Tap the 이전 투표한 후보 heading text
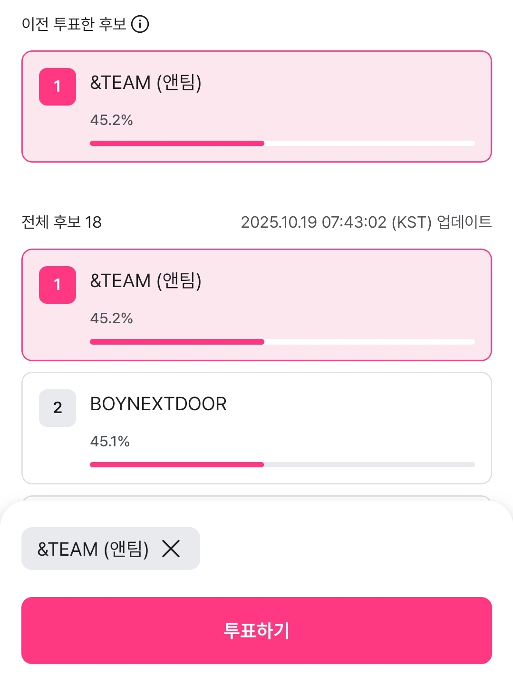Screen dimensions: 513x685 (74, 24)
